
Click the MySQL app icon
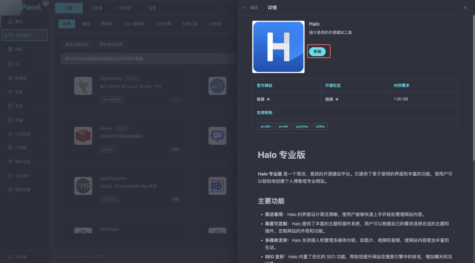[218, 86]
